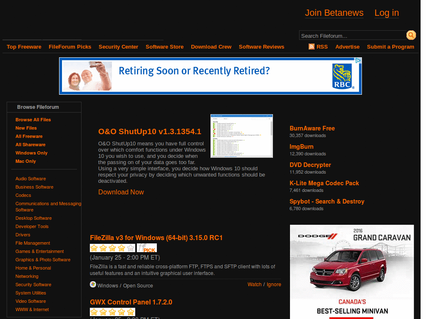Open DVD Decrypter in top downloads
The height and width of the screenshot is (319, 426).
[x=310, y=165]
